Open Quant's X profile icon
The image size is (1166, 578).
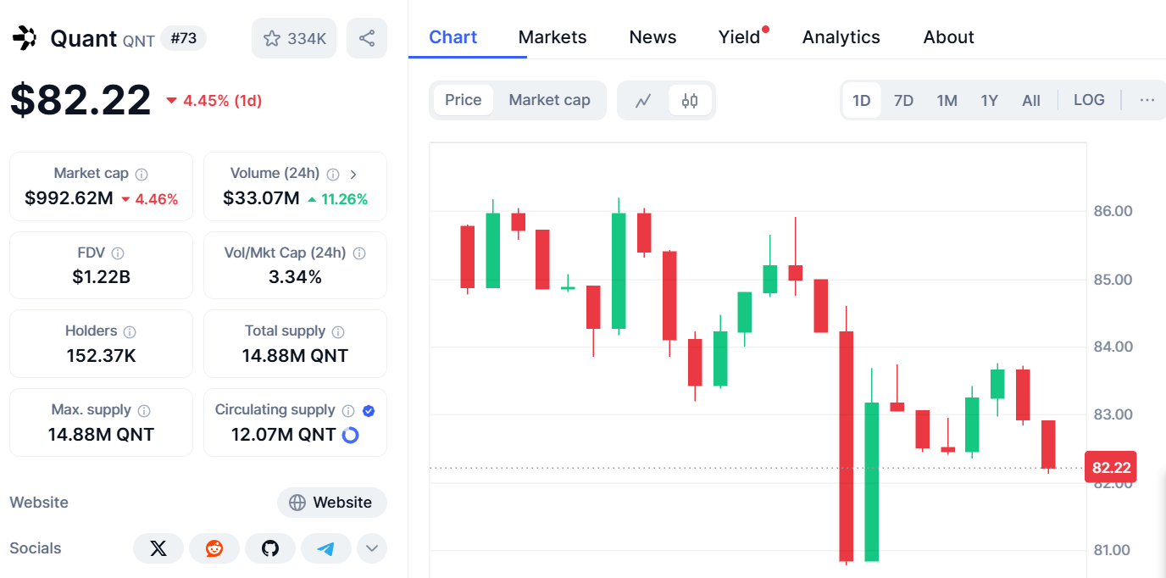click(158, 547)
